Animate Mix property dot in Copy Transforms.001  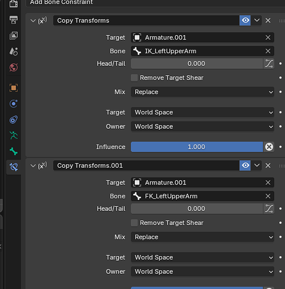(x=280, y=237)
